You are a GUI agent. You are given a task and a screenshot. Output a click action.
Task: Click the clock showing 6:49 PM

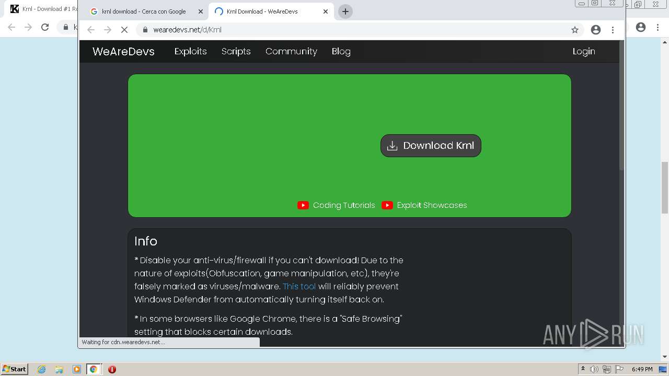pyautogui.click(x=642, y=369)
